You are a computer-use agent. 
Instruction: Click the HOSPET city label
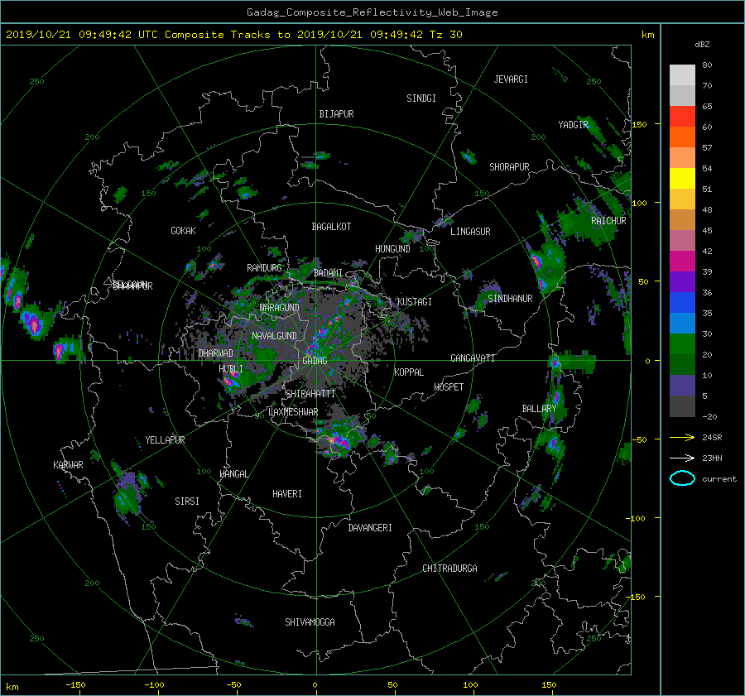pyautogui.click(x=449, y=387)
